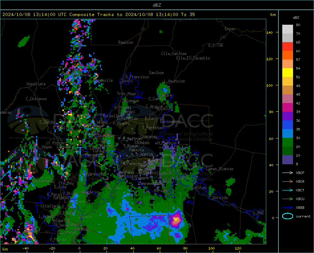Click the Potrerillos place label
Screen dimensions: 314x253
click(x=64, y=143)
